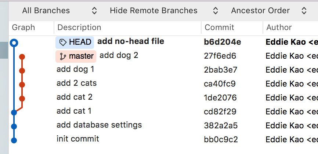Click the Author column header
This screenshot has width=318, height=154.
[x=279, y=27]
